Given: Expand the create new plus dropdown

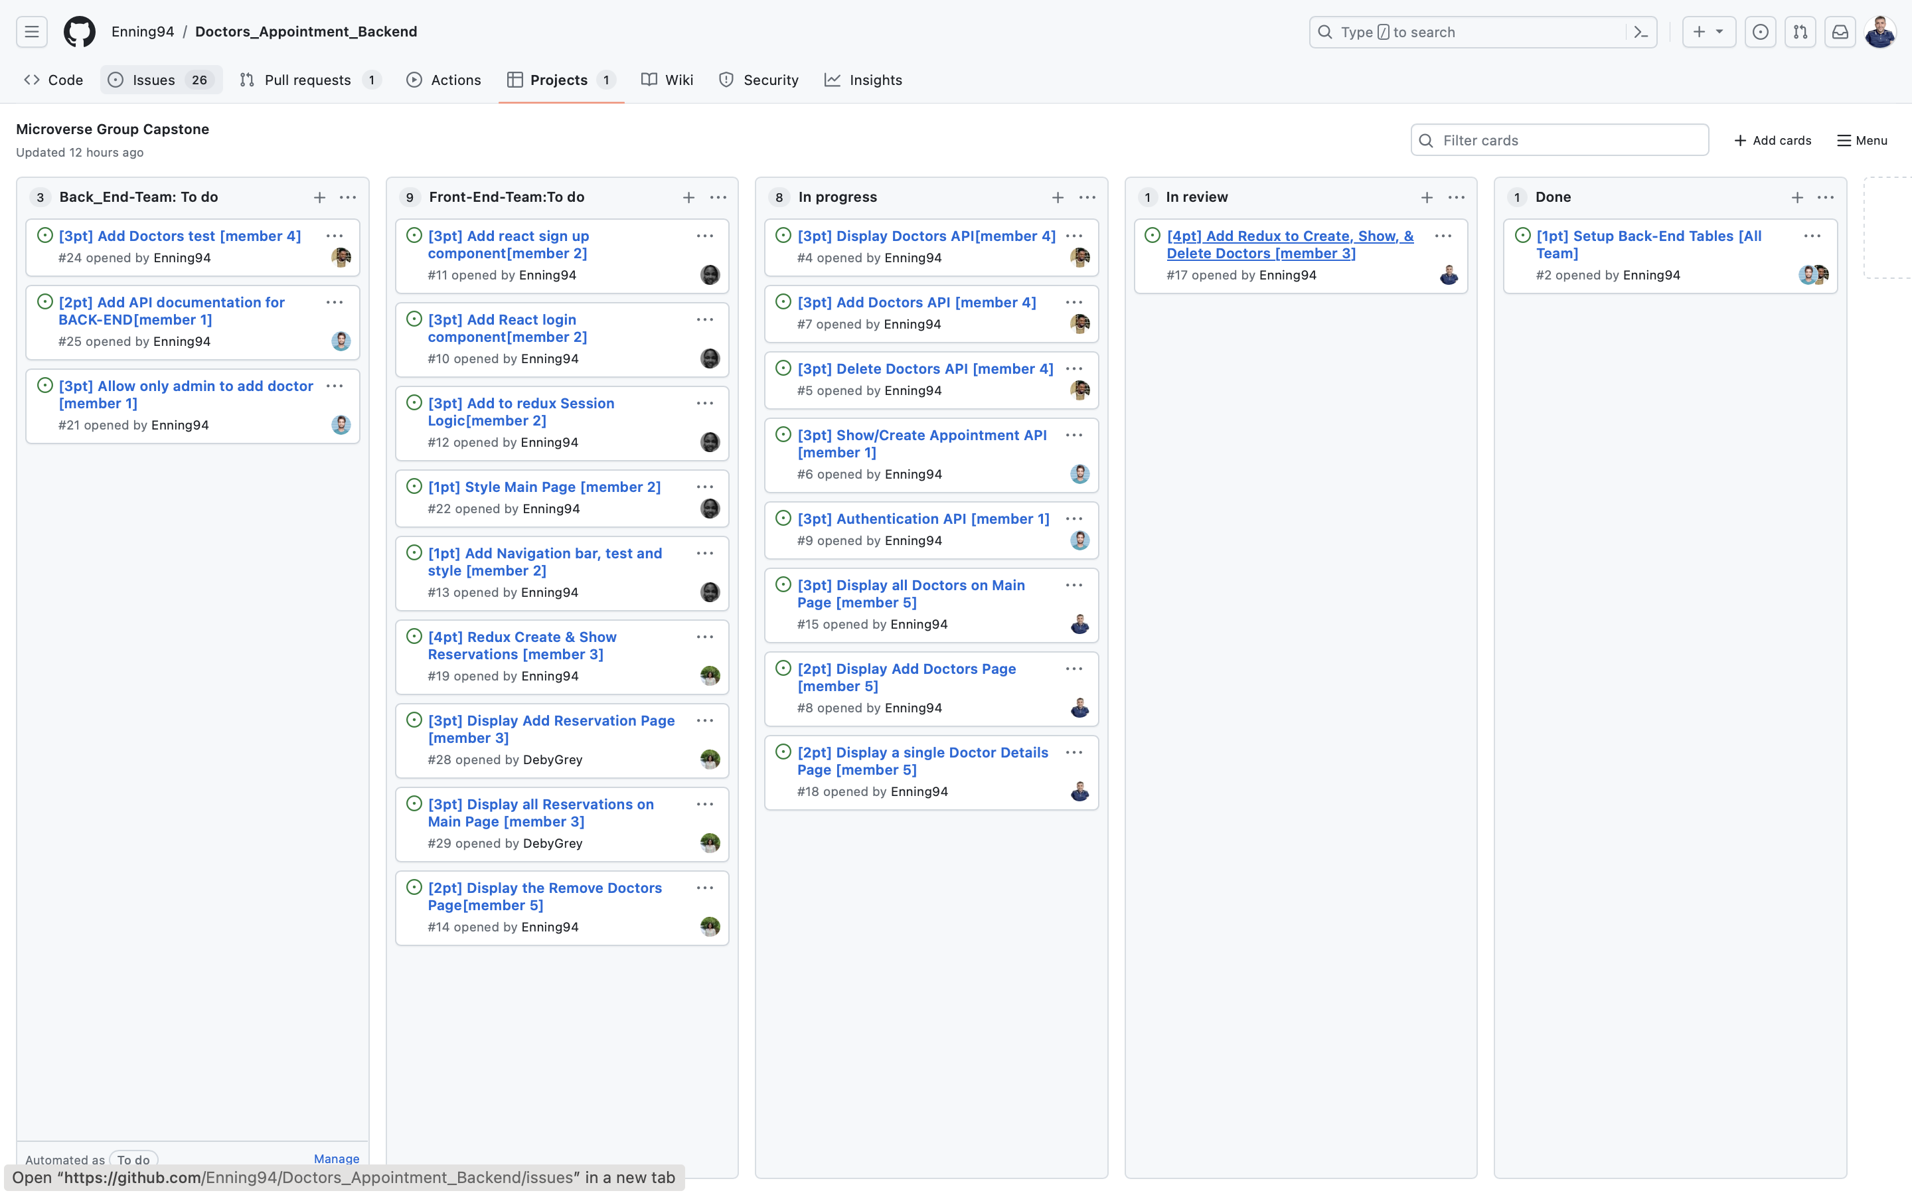Looking at the screenshot, I should point(1708,33).
